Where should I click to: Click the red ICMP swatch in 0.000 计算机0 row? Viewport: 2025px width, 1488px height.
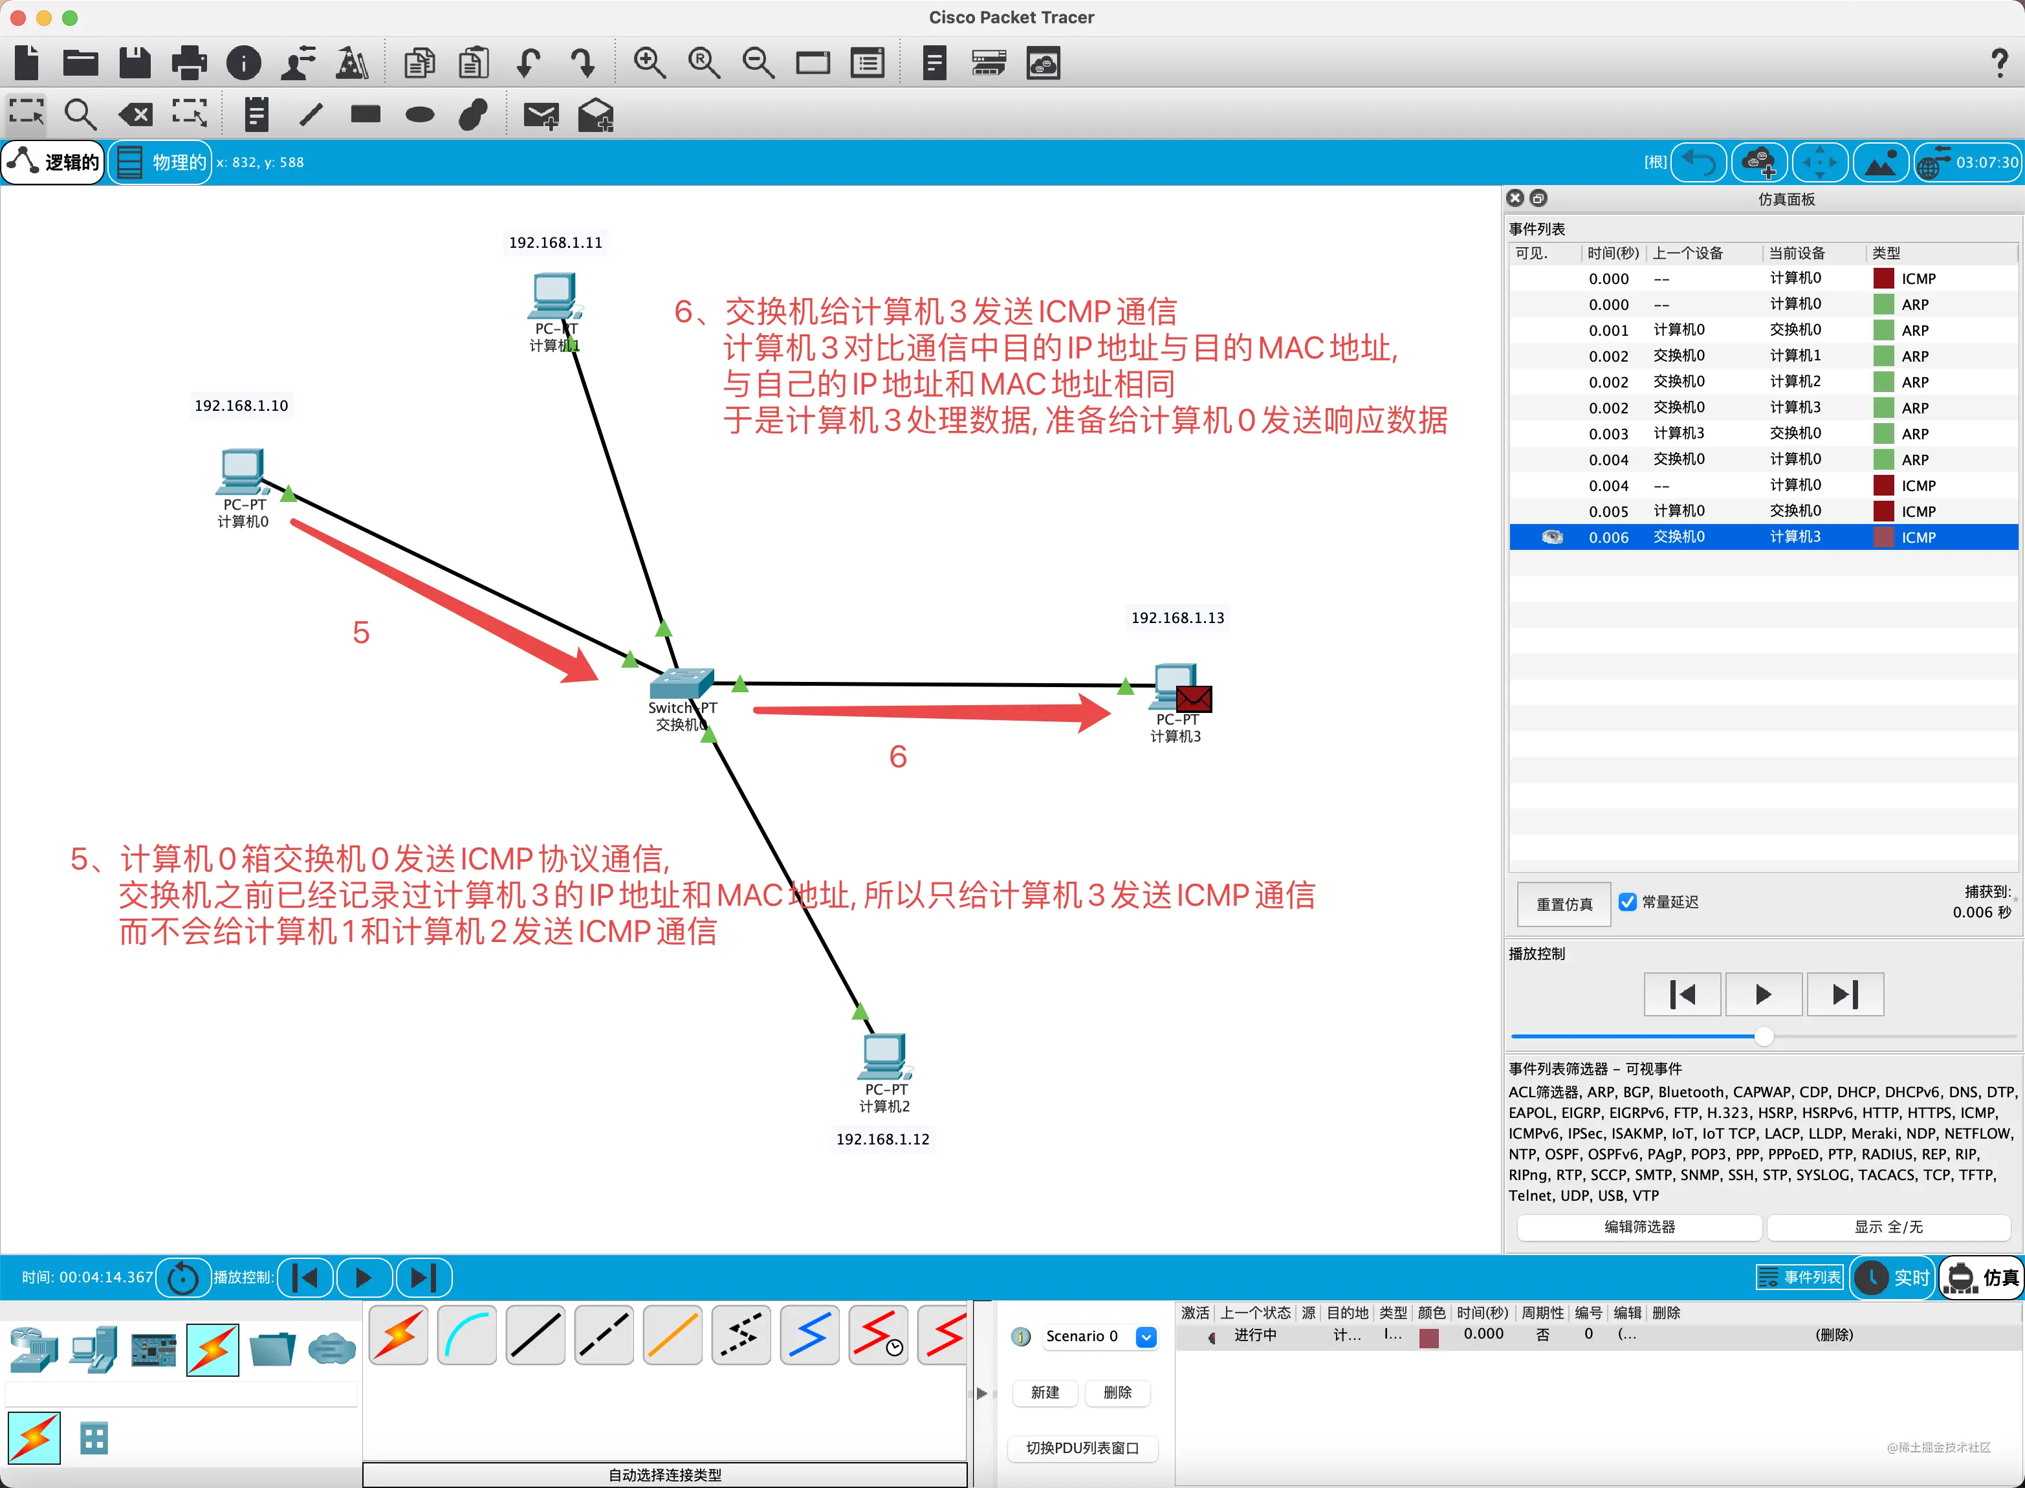coord(1883,278)
